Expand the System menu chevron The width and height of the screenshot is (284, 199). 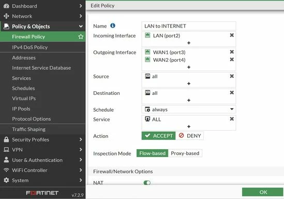[x=81, y=180]
